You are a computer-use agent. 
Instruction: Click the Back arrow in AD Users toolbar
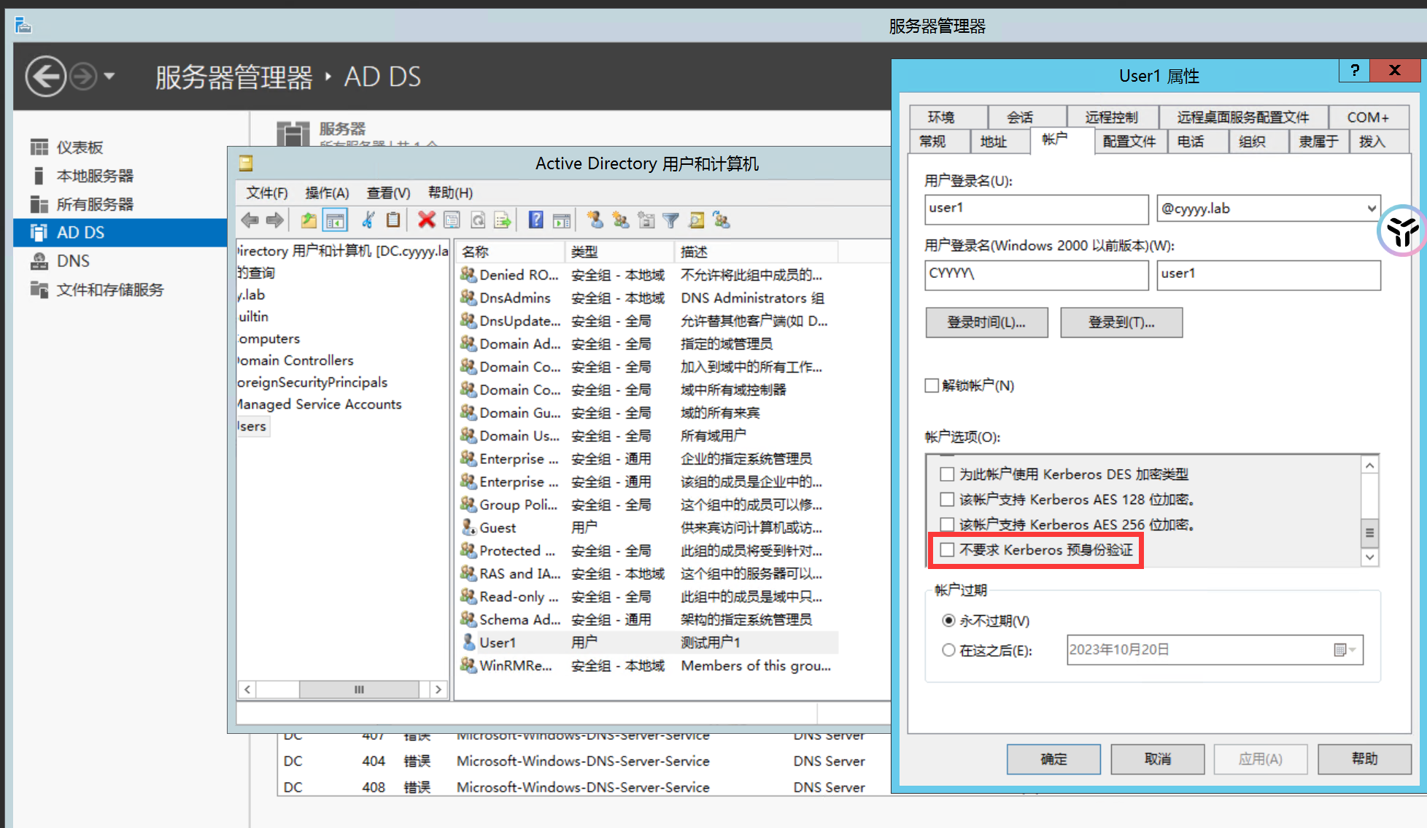(250, 220)
